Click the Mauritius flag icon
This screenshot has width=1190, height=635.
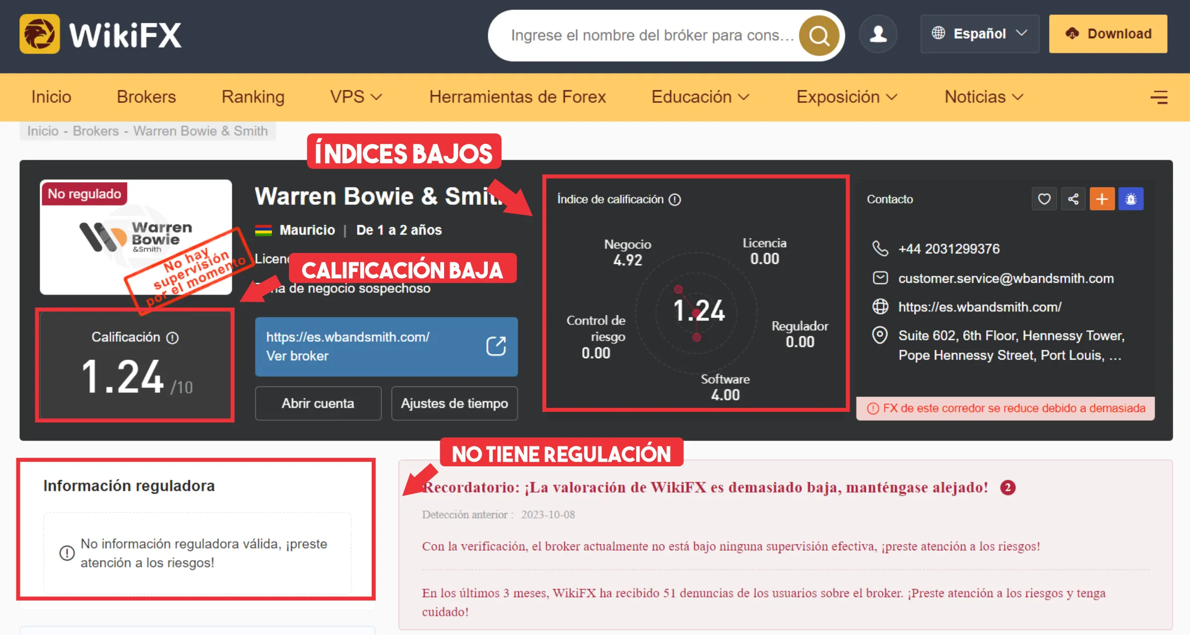point(264,230)
